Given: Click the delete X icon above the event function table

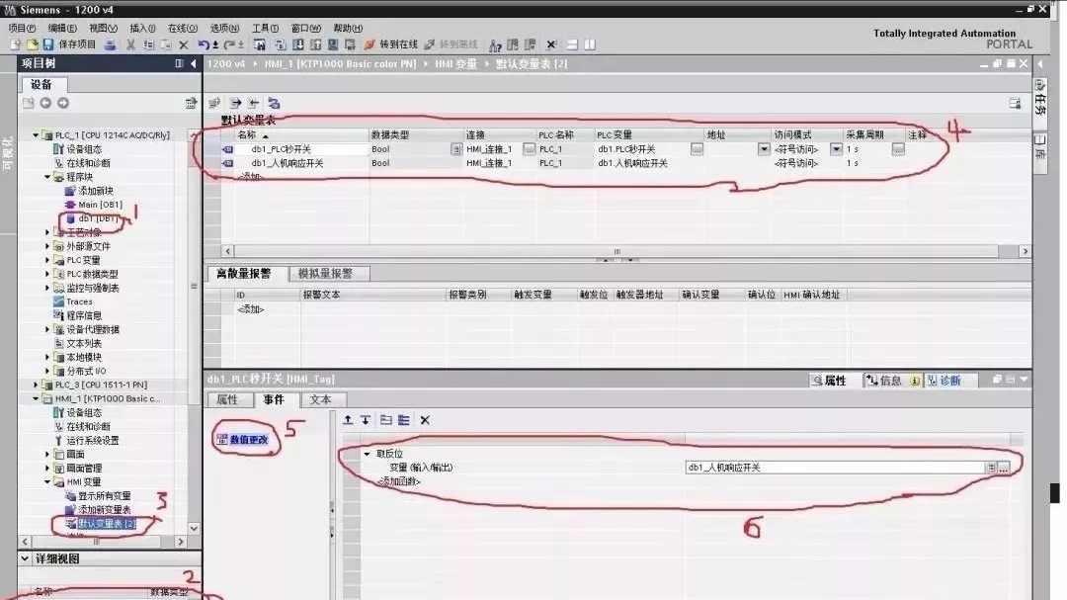Looking at the screenshot, I should click(x=423, y=419).
